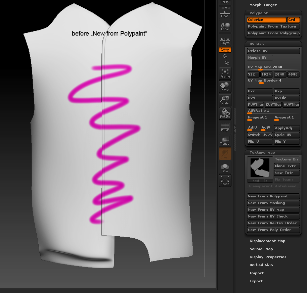The width and height of the screenshot is (307, 293).
Task: Expand Displacement Map subpalette
Action: [267, 241]
